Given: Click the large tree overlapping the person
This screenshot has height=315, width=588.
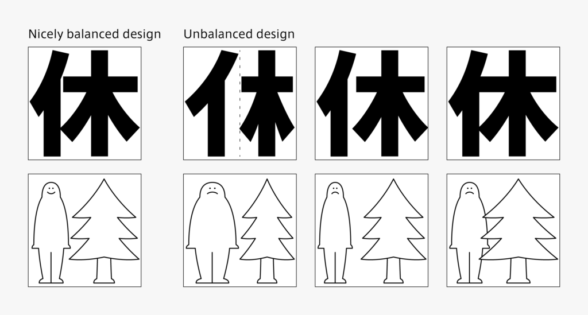Looking at the screenshot, I should [x=519, y=231].
